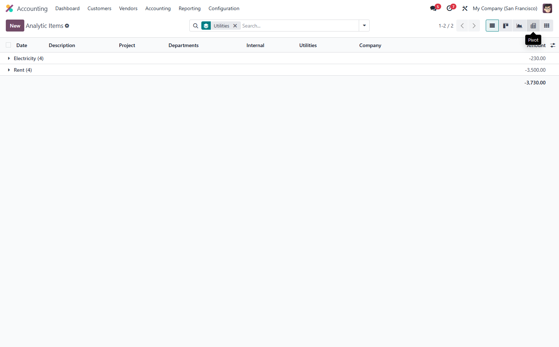Go to previous page of records

pyautogui.click(x=462, y=26)
